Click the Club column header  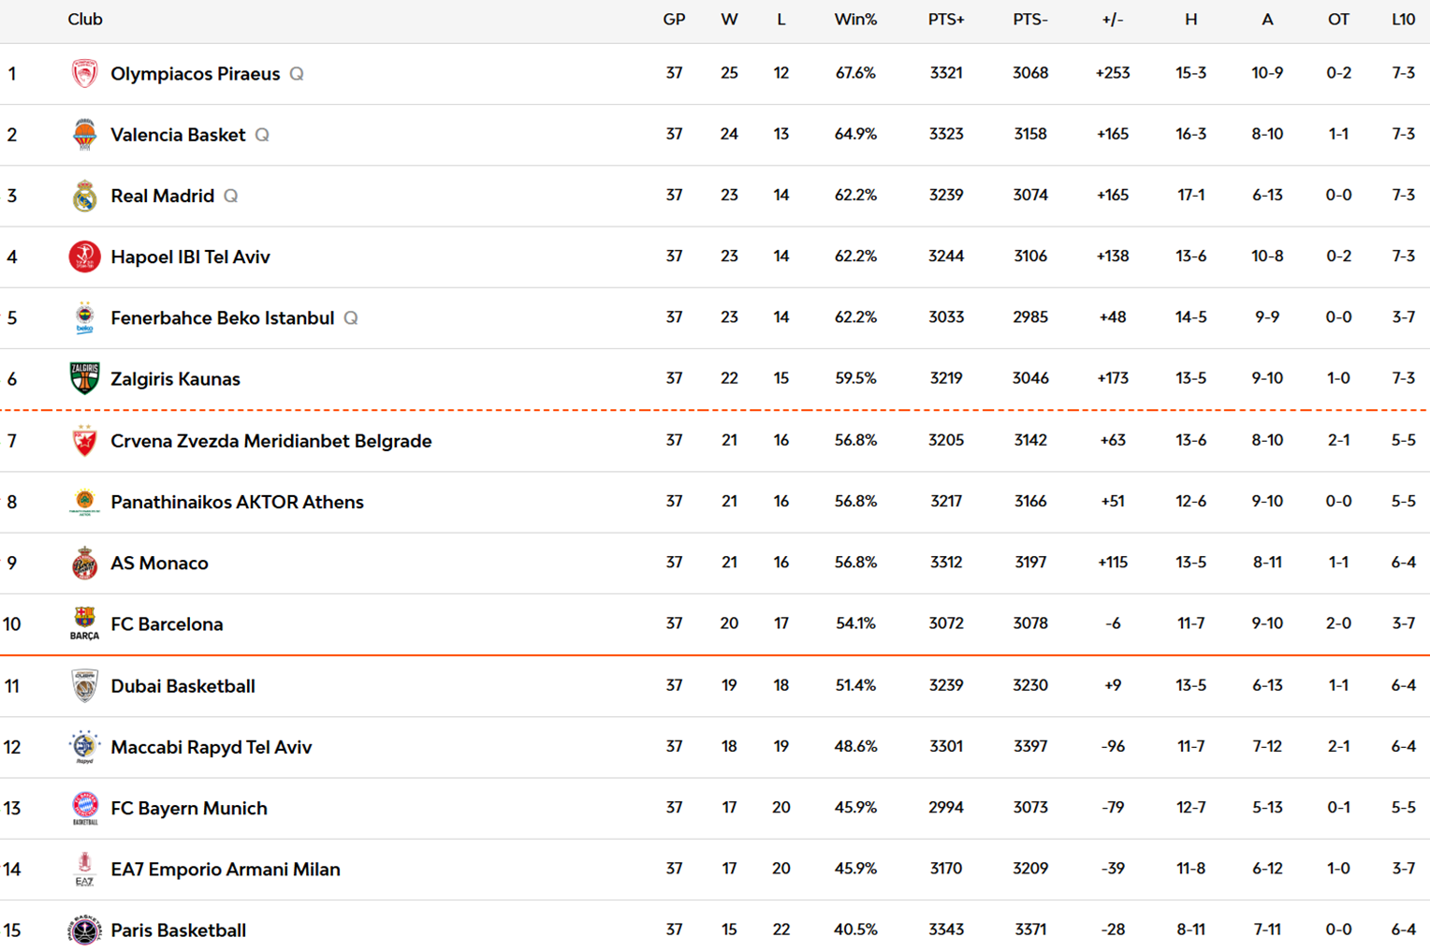tap(85, 20)
